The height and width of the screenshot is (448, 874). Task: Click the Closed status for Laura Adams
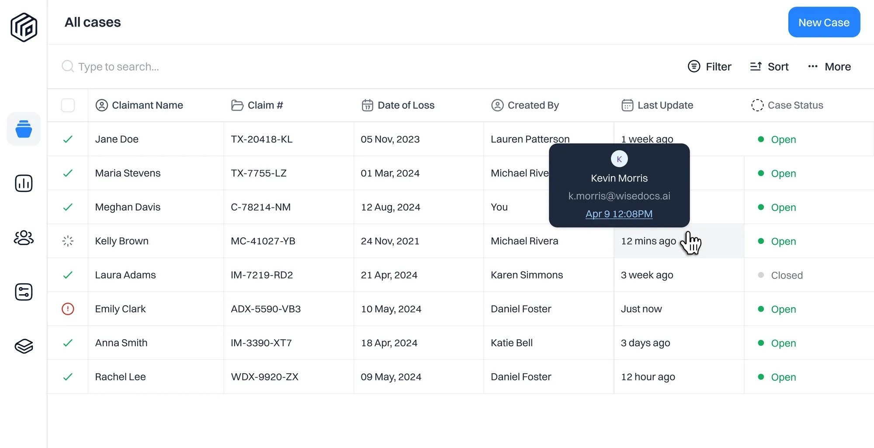coord(787,275)
